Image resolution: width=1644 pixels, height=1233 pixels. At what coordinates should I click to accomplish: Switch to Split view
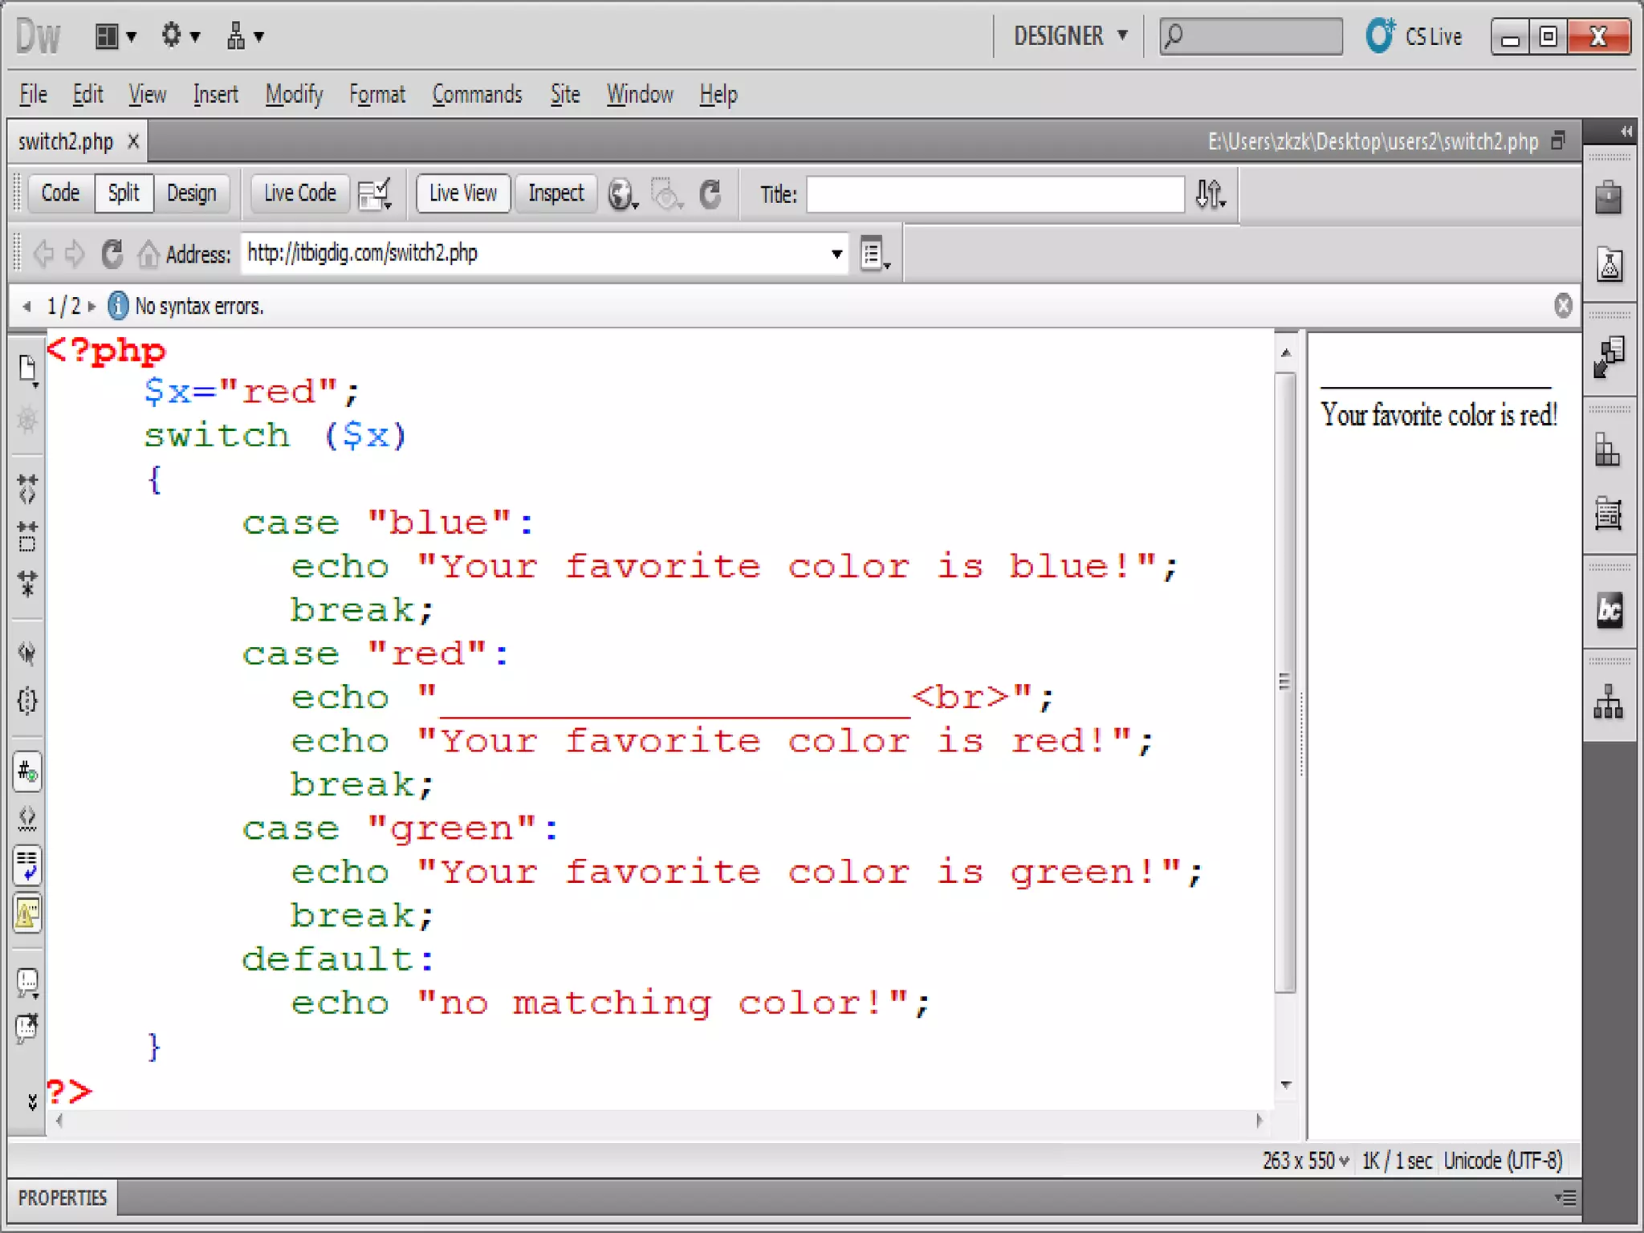(x=124, y=193)
